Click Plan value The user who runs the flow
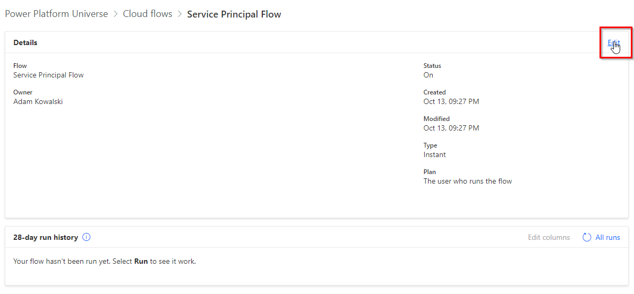 468,181
